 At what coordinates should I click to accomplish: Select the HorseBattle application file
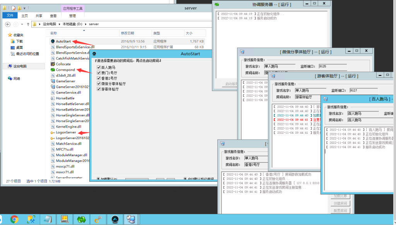coord(65,98)
